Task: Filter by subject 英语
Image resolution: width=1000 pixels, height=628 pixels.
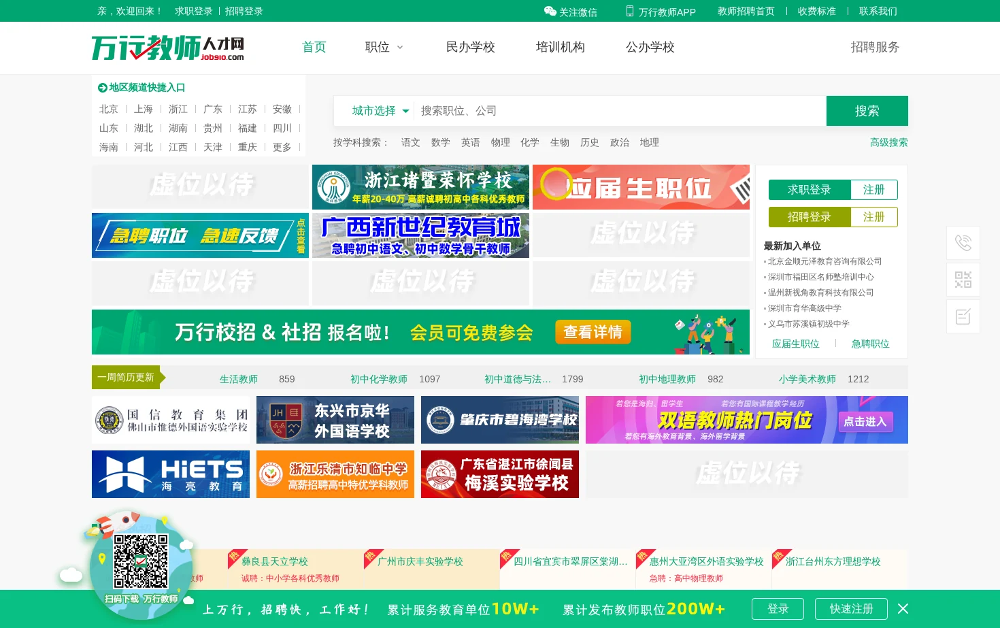Action: pos(471,142)
